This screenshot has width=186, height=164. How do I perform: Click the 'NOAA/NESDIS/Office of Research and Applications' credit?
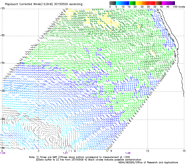[148, 162]
